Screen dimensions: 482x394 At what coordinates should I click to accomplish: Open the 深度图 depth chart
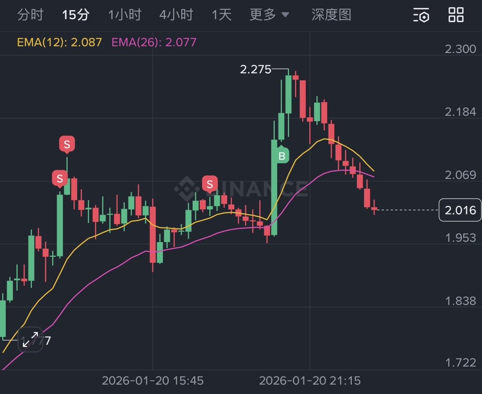click(x=331, y=15)
